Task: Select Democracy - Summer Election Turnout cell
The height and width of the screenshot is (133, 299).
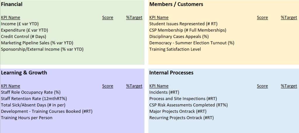Action: (x=192, y=43)
